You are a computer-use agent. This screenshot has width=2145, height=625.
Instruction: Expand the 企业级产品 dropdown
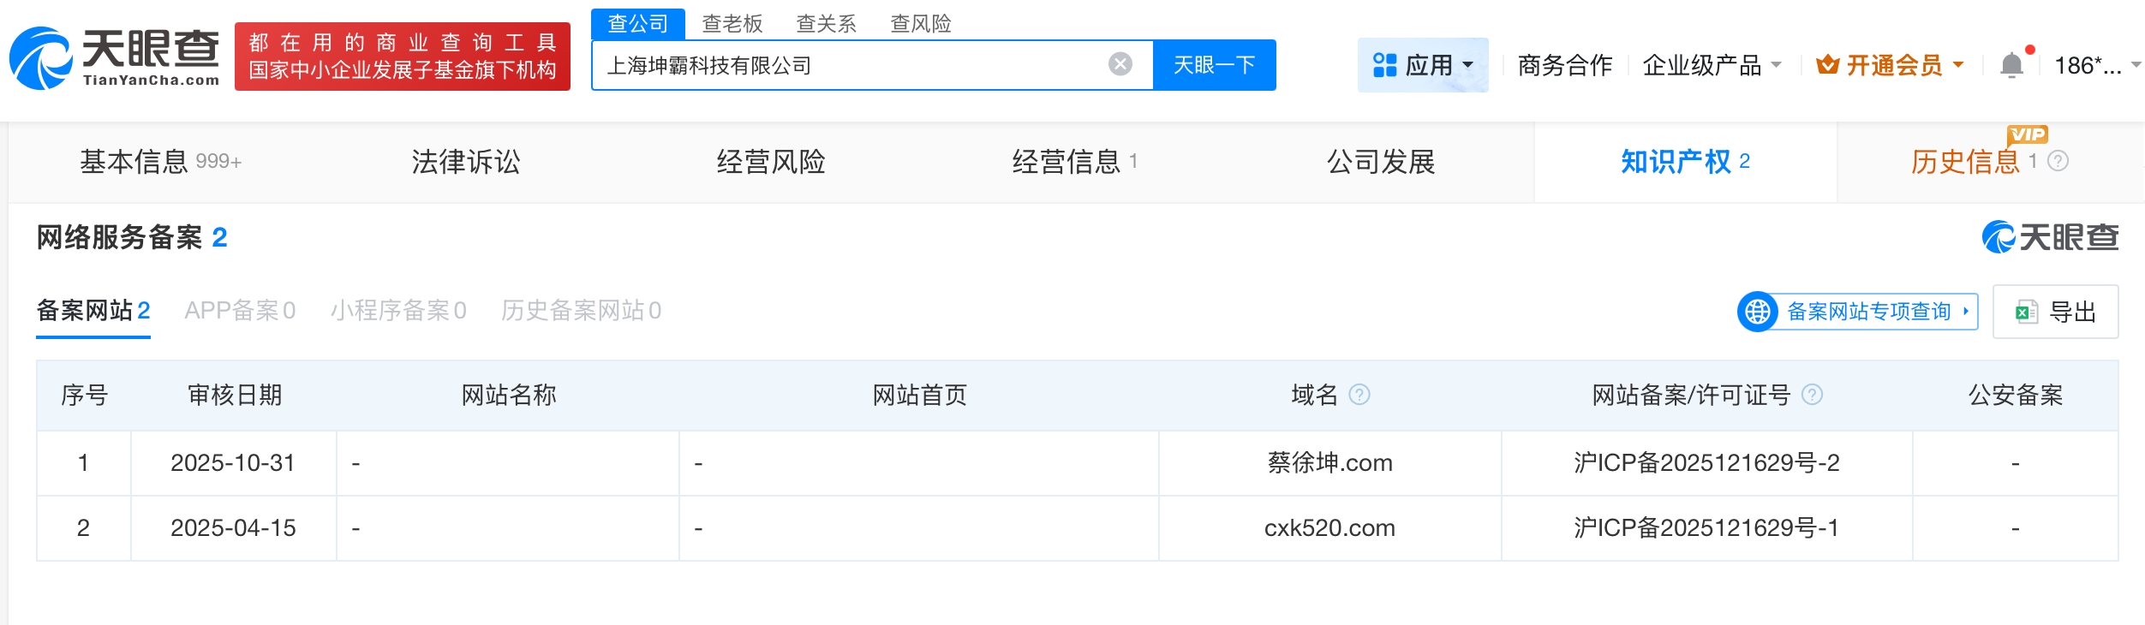click(1712, 65)
